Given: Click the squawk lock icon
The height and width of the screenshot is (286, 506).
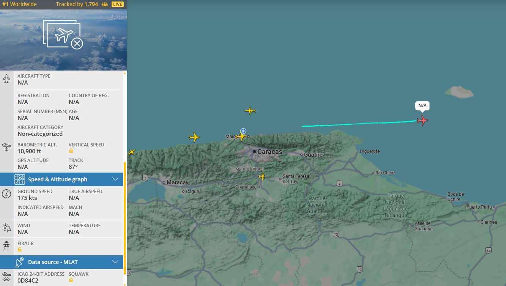Looking at the screenshot, I should (71, 280).
